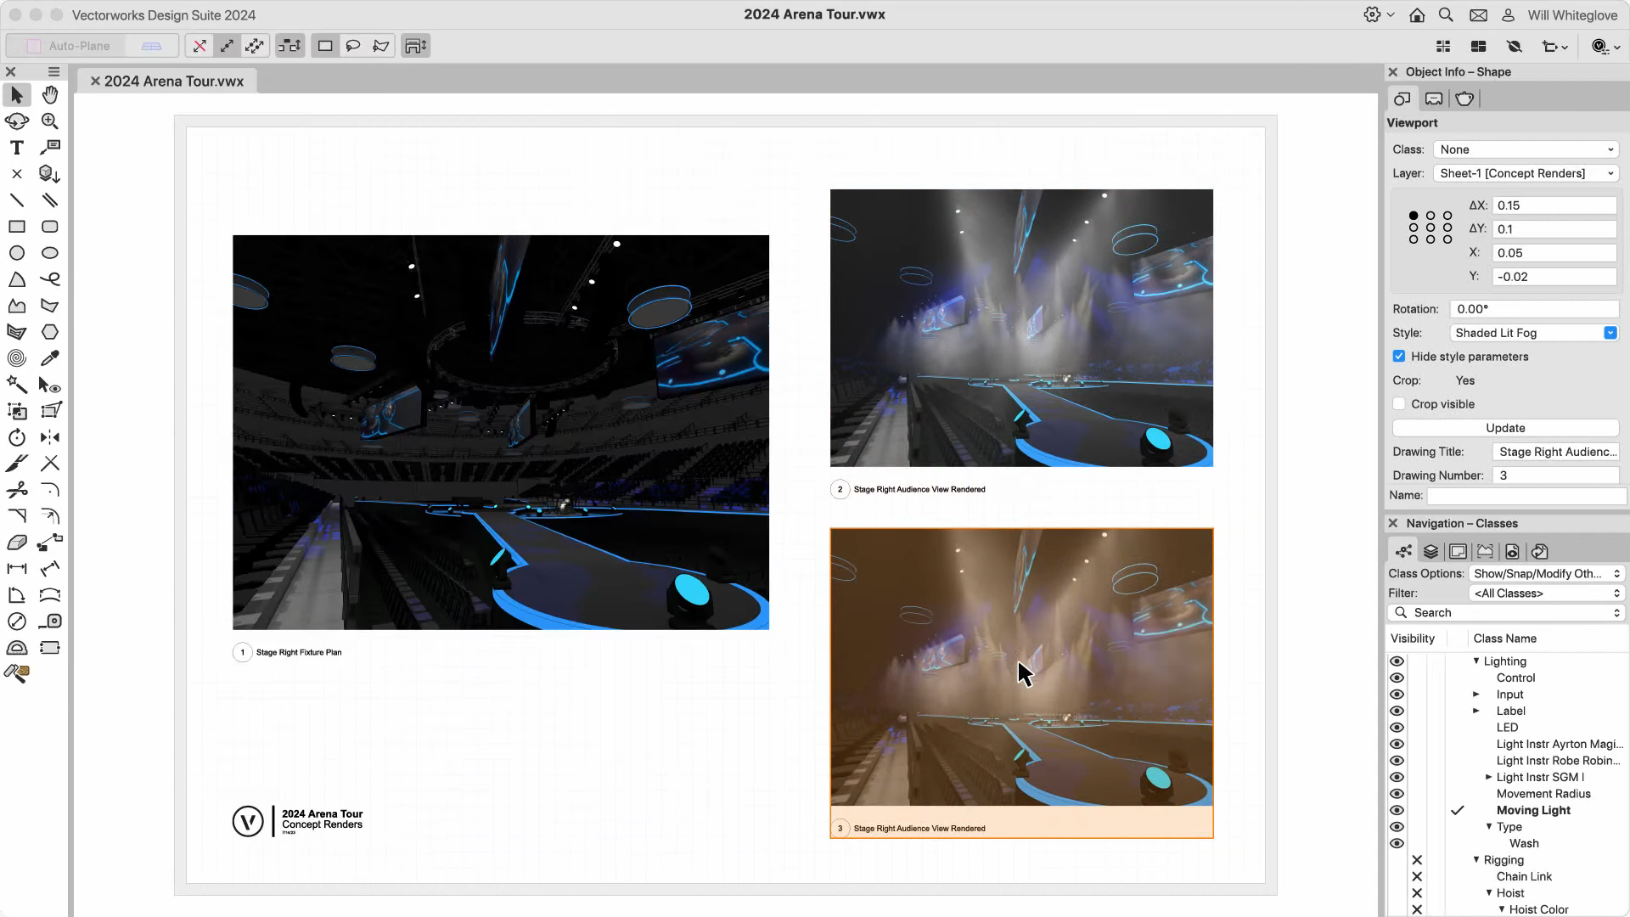The image size is (1630, 917).
Task: Switch to the Data tab in Object Info
Action: 1434,98
